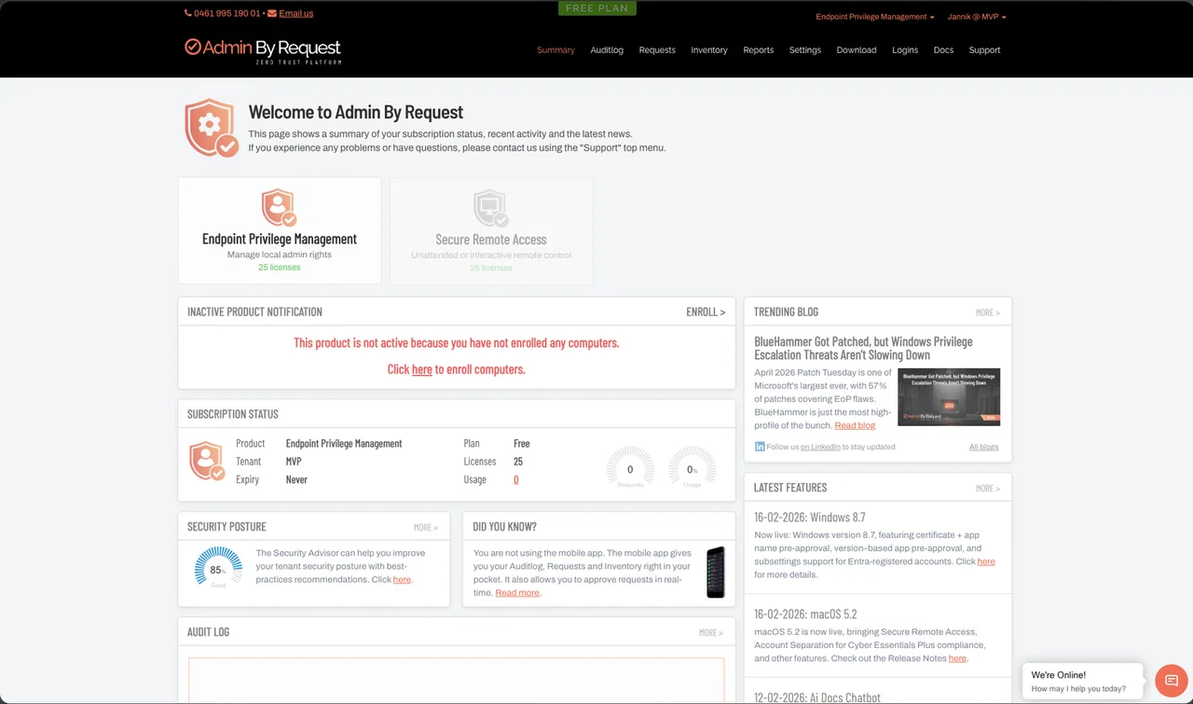
Task: Click the Secure Remote Access monitor icon
Action: pos(490,208)
